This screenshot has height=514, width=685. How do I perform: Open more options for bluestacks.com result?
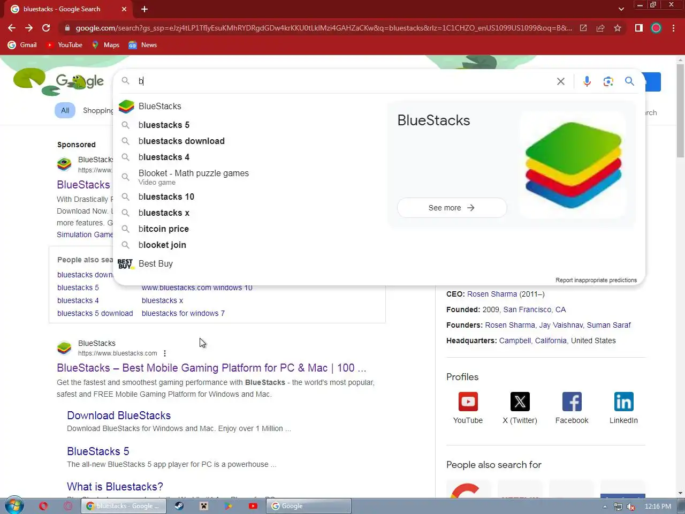[165, 353]
